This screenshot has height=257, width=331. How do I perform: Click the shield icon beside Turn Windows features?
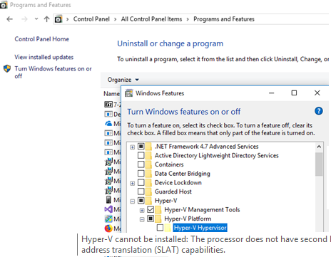7,68
